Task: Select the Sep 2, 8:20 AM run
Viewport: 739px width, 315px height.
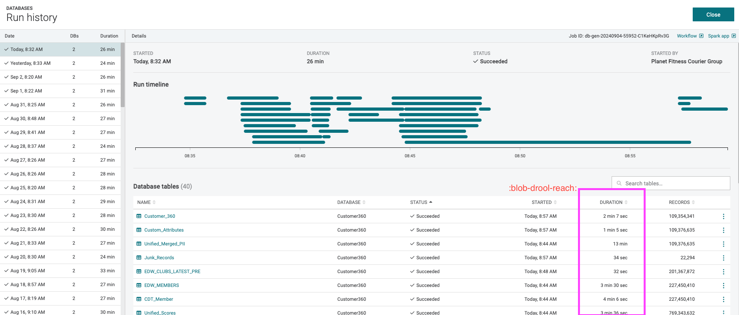Action: [60, 77]
